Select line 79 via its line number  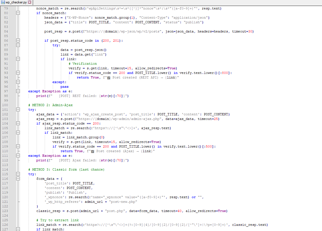point(6,8)
